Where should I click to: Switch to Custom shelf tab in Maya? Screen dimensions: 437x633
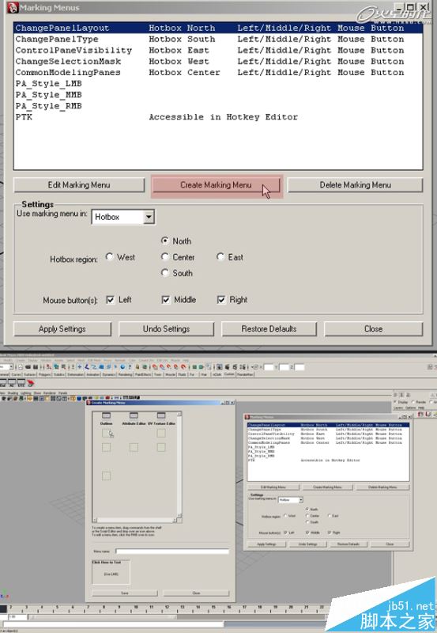[x=229, y=374]
